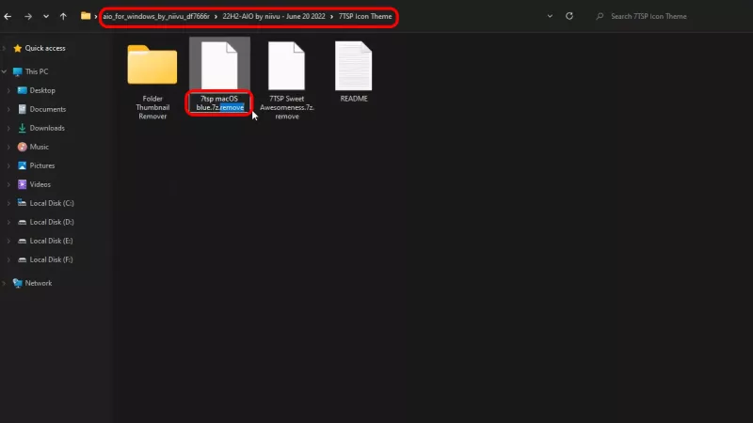Expand the Documents node
Viewport: 753px width, 423px height.
click(x=8, y=109)
